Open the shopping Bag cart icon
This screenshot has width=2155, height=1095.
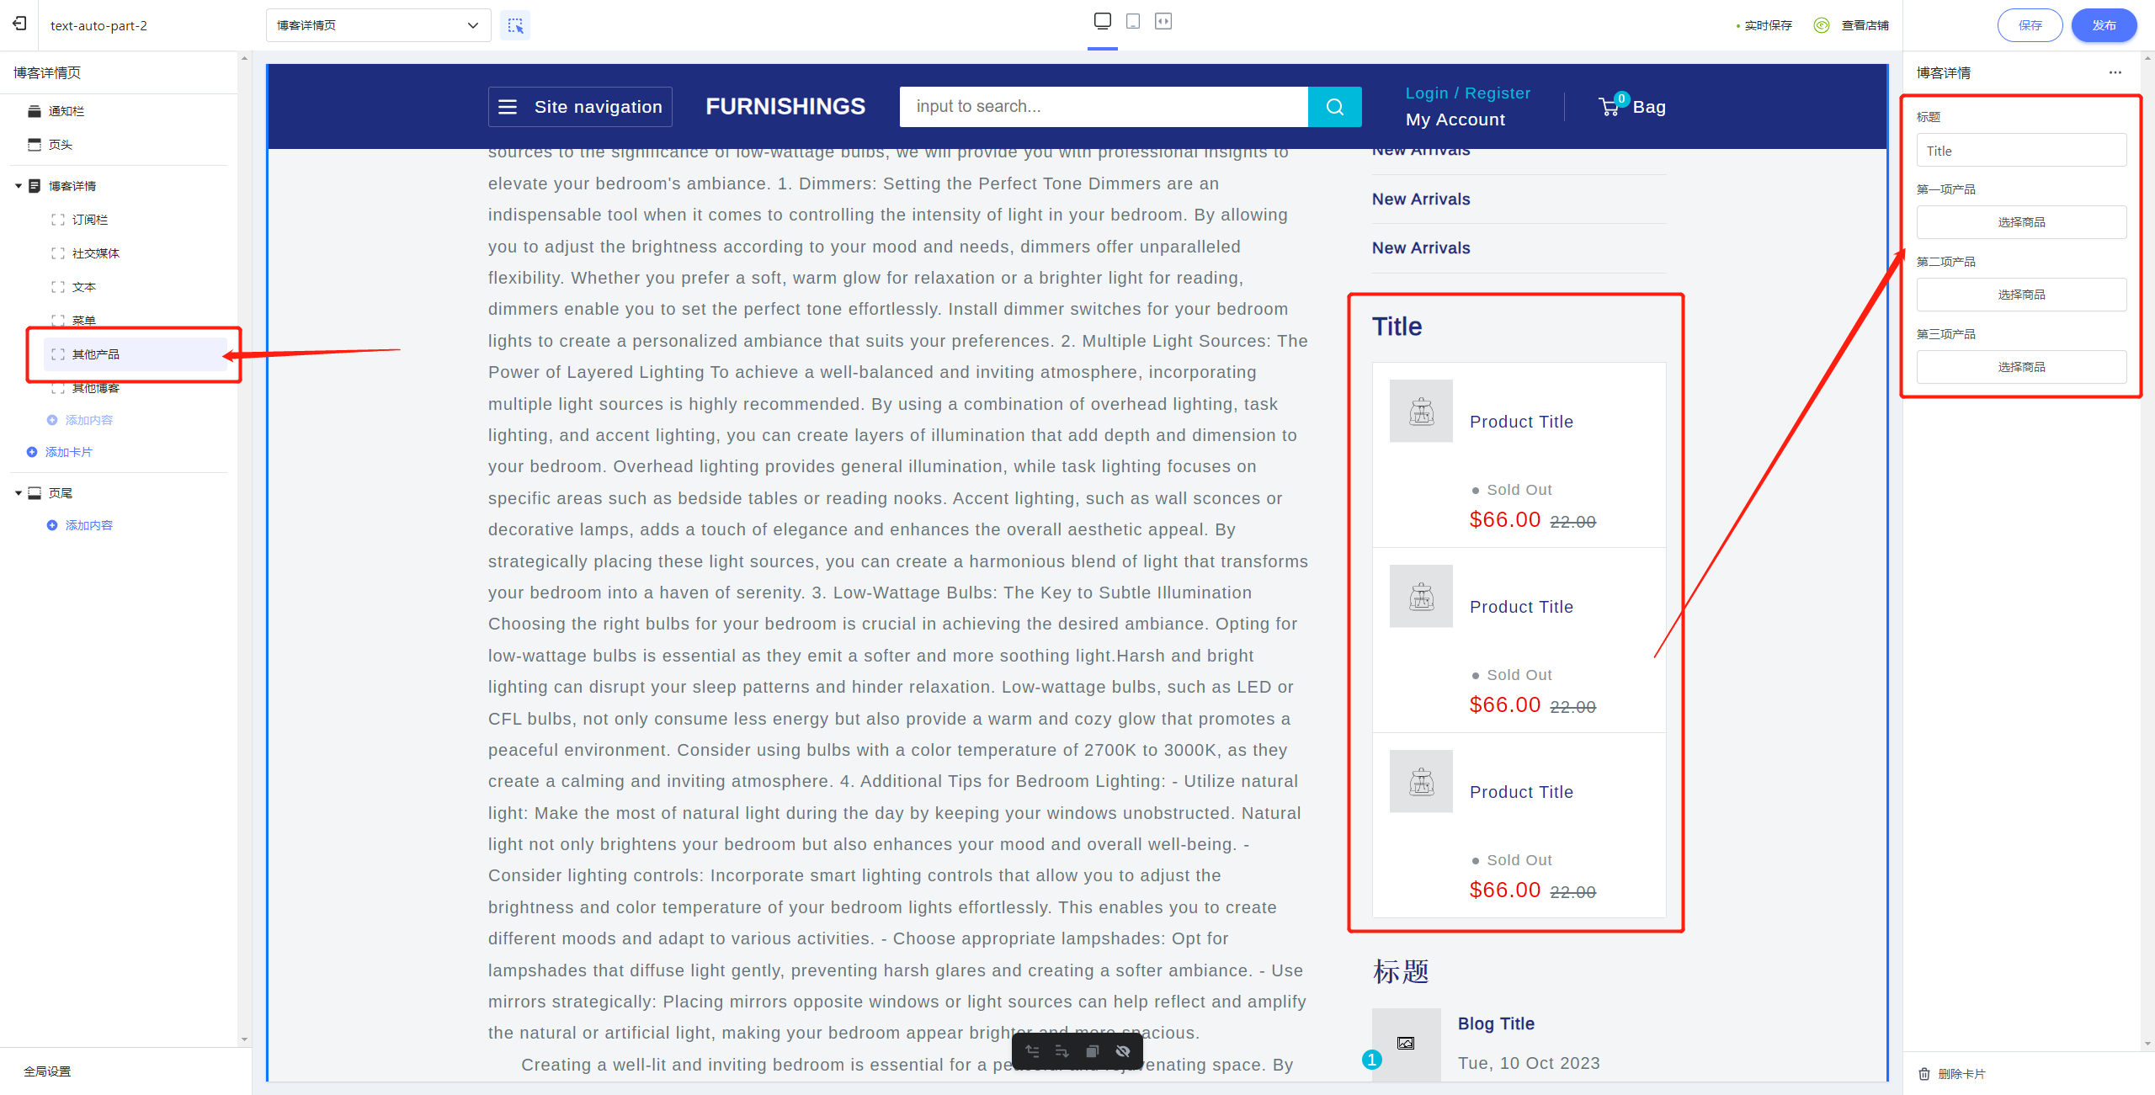coord(1631,106)
